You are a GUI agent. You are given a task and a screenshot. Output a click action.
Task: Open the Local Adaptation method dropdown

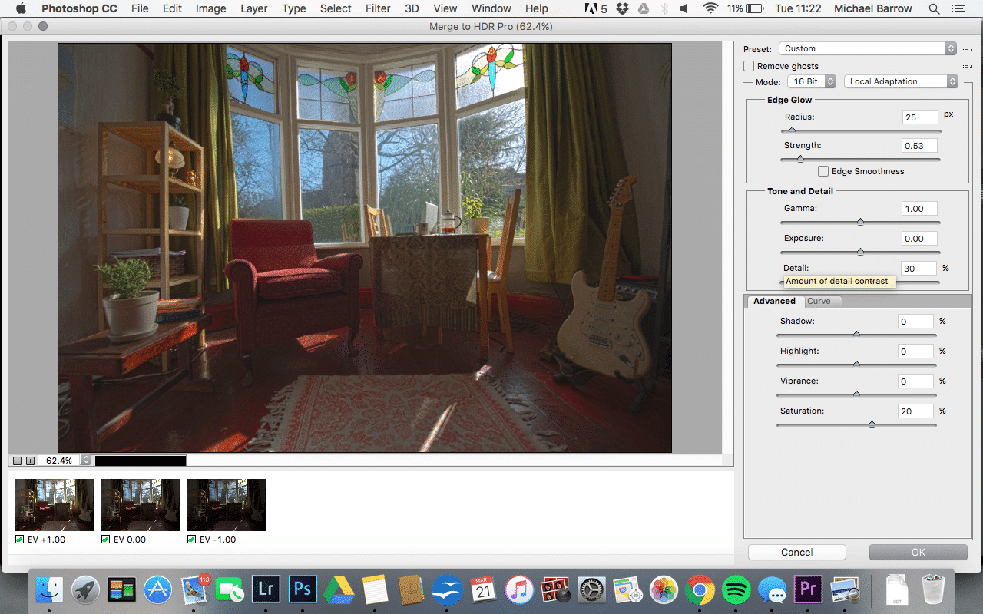901,81
